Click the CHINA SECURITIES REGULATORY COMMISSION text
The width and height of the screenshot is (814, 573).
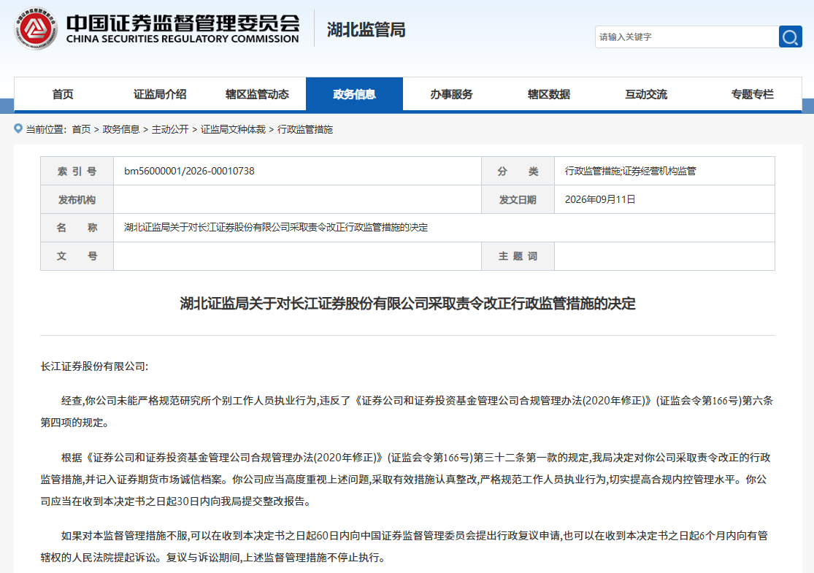click(183, 39)
